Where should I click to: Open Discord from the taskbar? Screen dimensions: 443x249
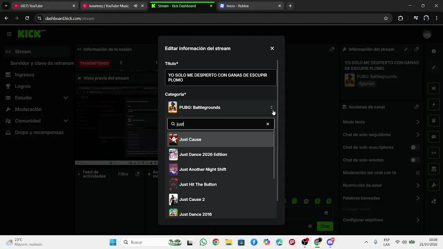[x=330, y=242]
